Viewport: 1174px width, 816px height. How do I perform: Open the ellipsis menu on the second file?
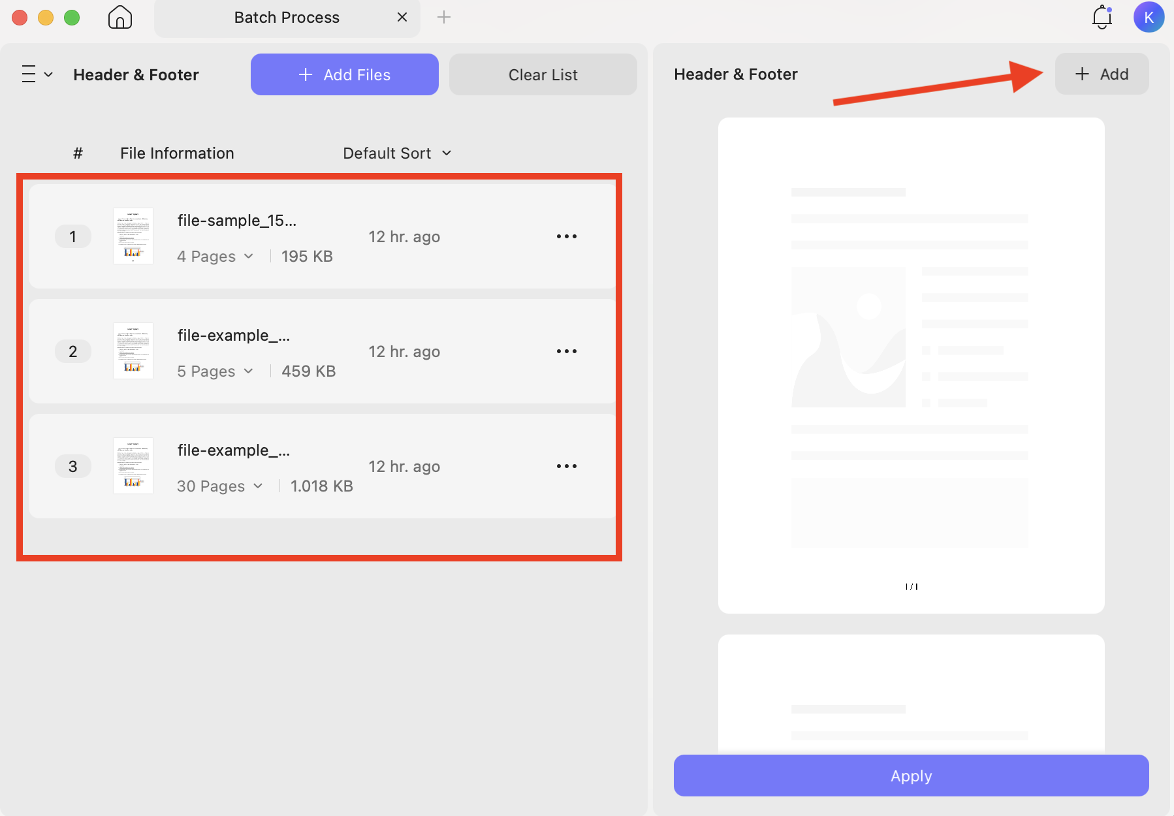567,351
